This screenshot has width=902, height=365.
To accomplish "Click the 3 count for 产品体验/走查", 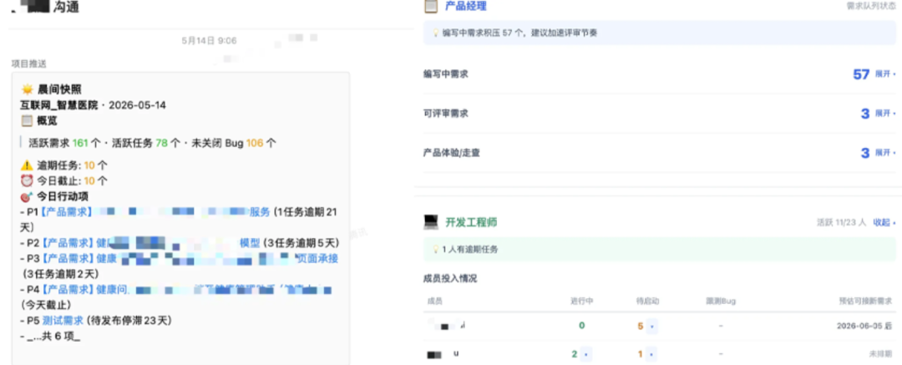I will (x=864, y=153).
